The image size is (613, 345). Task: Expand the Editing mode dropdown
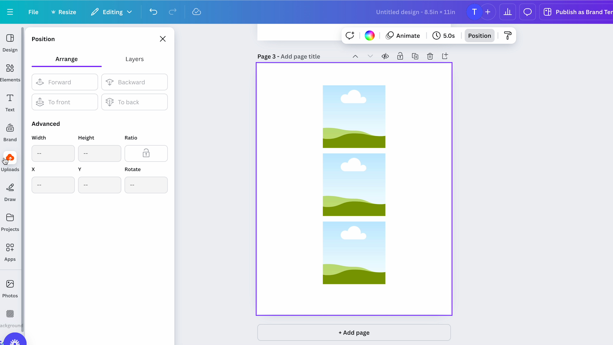tap(111, 12)
